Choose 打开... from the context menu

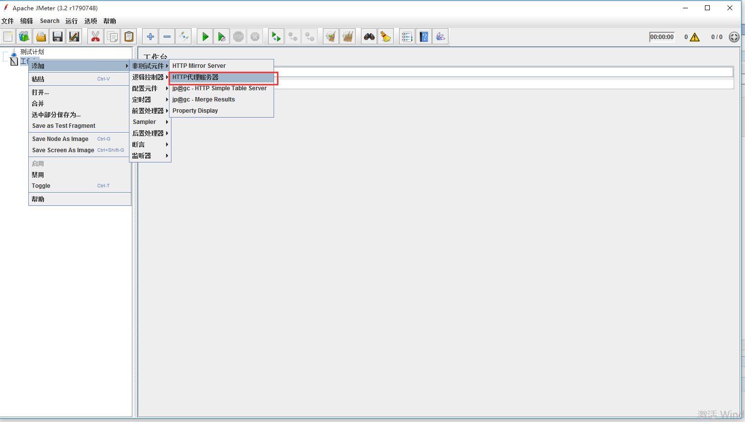(80, 92)
